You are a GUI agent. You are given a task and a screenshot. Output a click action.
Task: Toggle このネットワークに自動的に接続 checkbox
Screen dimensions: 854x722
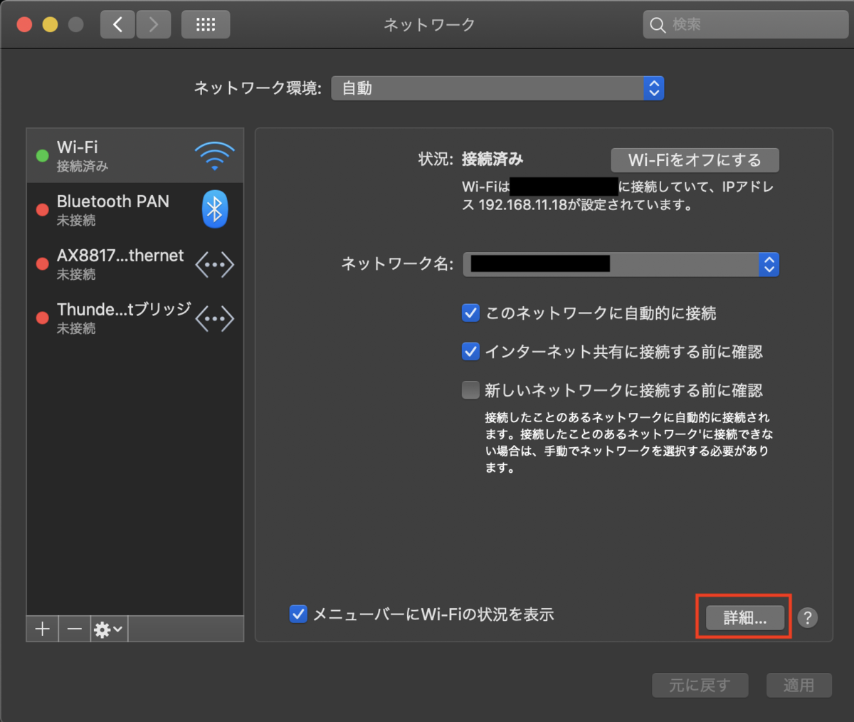click(470, 313)
